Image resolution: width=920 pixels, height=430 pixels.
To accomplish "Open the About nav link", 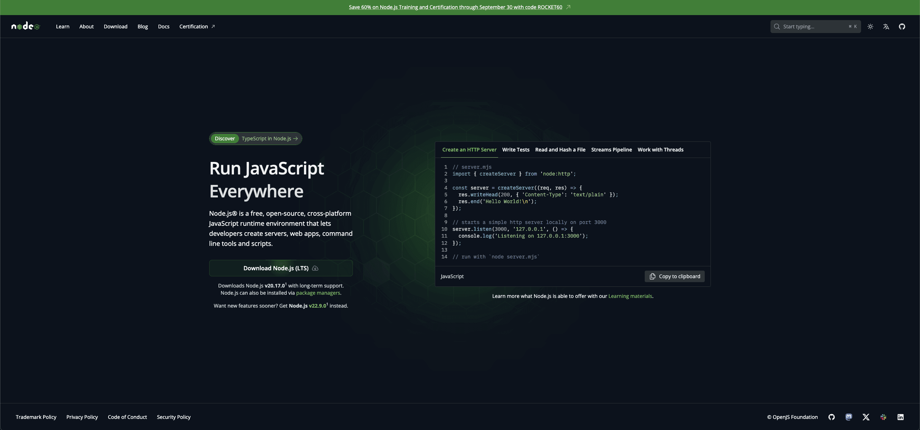I will tap(87, 27).
